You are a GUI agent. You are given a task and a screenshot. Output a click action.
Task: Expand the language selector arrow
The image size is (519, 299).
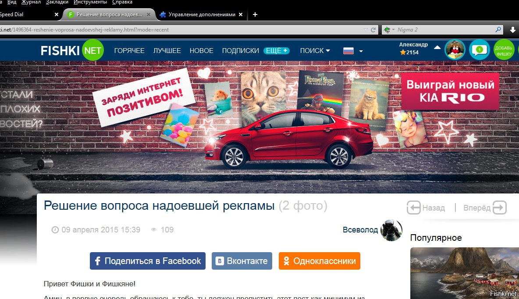(x=361, y=51)
